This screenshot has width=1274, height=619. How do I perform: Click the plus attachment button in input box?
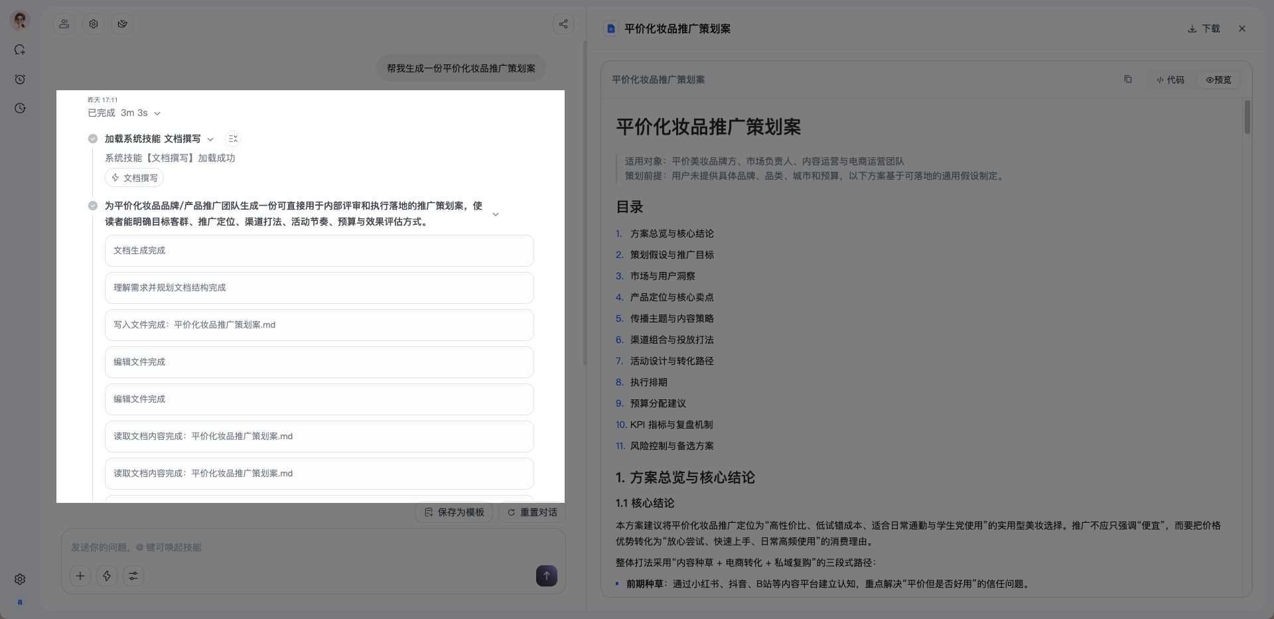tap(80, 576)
